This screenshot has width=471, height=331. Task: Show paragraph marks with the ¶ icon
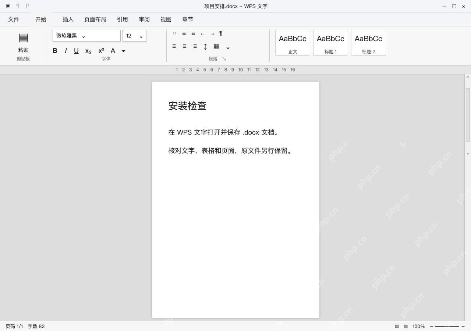pos(221,33)
